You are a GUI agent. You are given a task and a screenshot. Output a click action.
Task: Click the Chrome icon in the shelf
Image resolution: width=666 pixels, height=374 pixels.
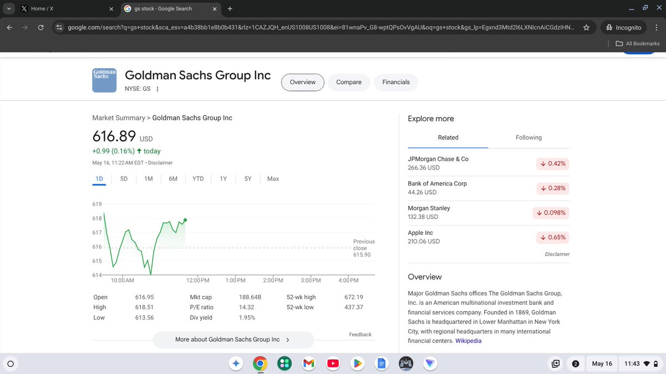click(x=260, y=363)
